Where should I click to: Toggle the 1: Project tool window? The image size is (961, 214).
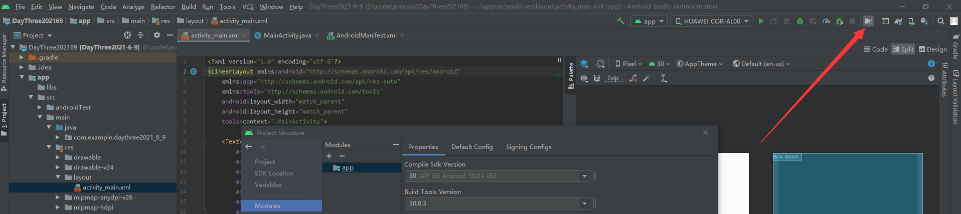[4, 119]
